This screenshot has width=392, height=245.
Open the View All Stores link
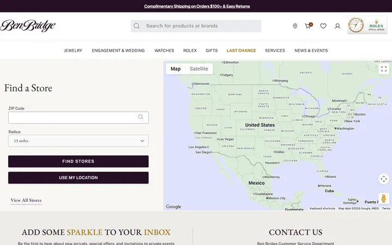[26, 200]
